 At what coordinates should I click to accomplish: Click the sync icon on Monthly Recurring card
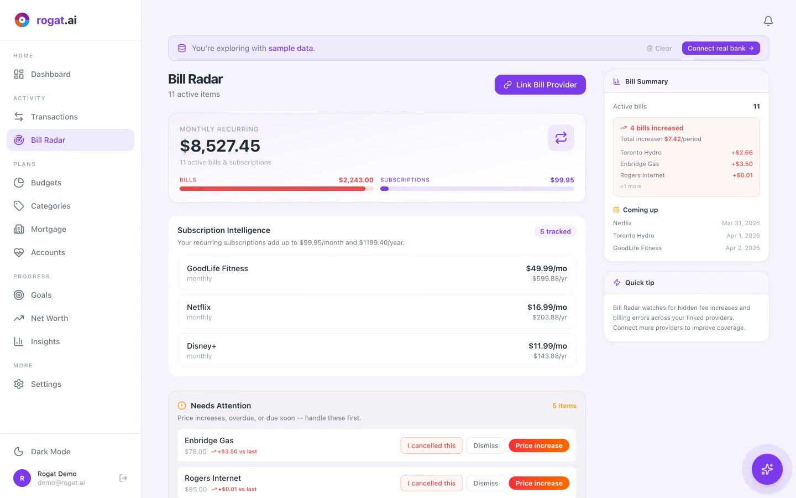point(561,137)
